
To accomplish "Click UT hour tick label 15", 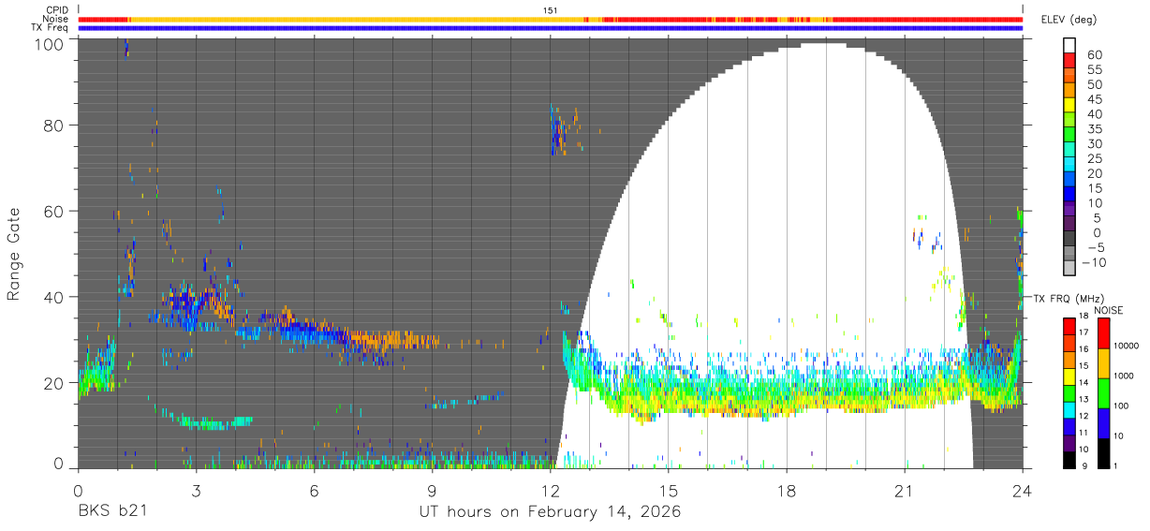I will tap(668, 490).
